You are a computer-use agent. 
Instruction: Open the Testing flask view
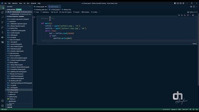(x=2, y=32)
